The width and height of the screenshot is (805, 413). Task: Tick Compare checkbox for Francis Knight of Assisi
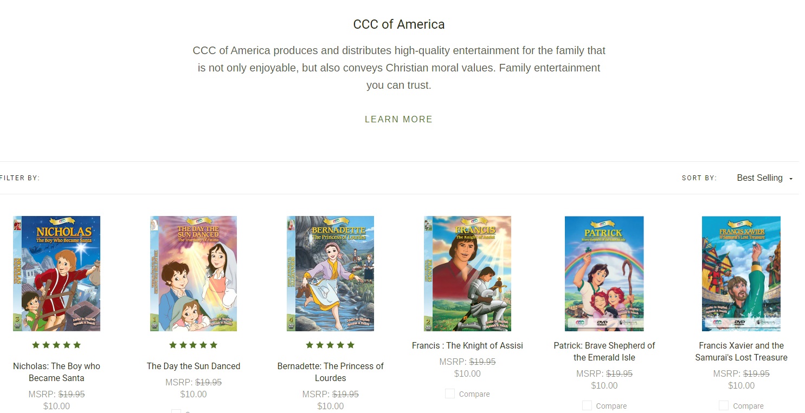[450, 394]
